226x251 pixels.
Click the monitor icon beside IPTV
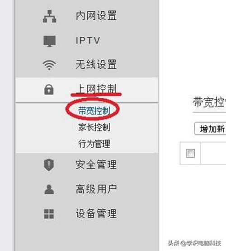(x=50, y=41)
